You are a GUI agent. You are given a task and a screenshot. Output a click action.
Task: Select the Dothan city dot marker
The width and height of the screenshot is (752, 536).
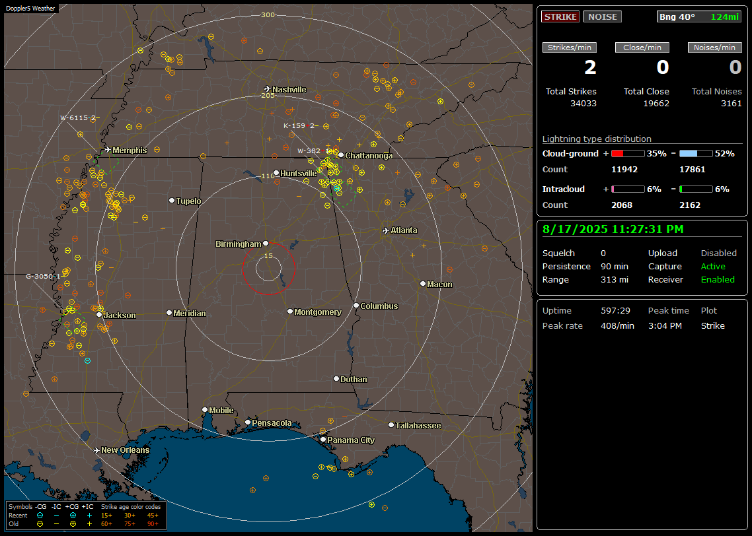click(x=336, y=378)
